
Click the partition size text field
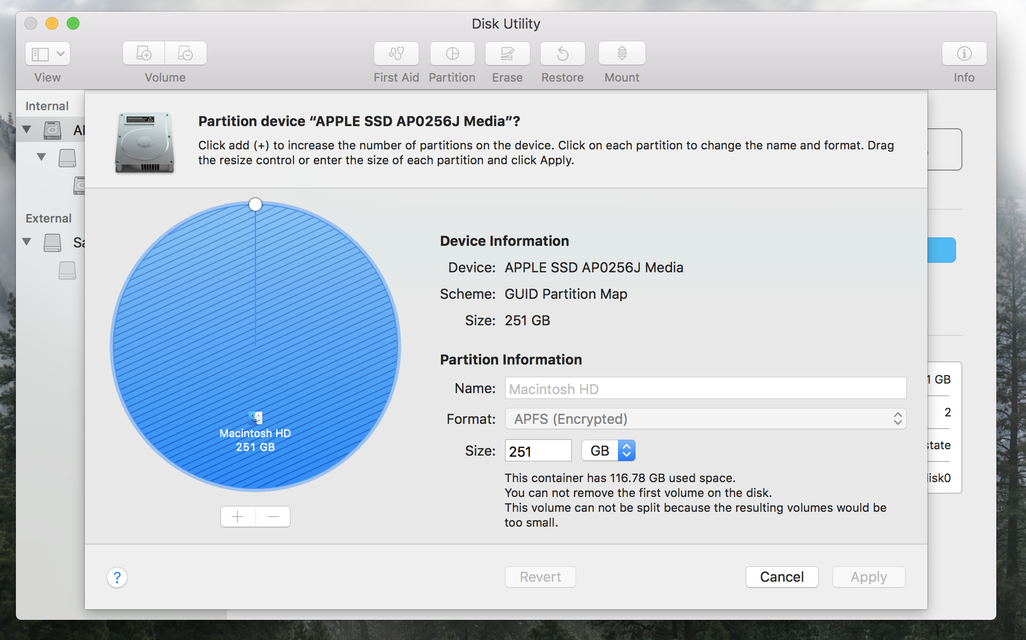(x=537, y=451)
